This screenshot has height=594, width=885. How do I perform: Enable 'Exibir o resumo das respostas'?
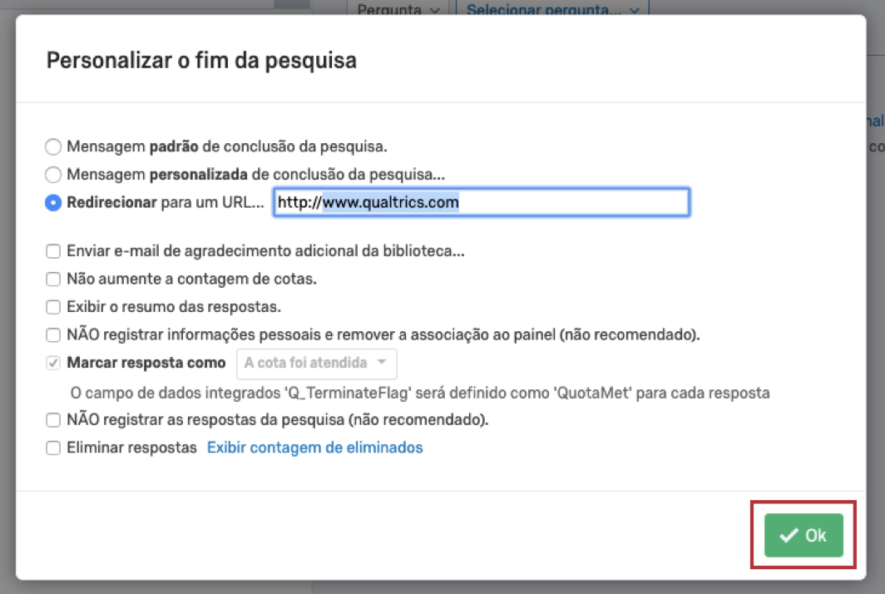[x=53, y=307]
